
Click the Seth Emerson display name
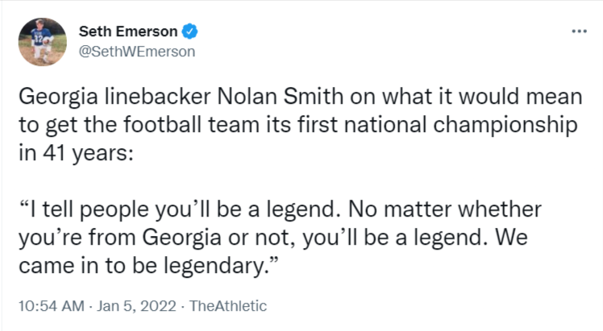pos(128,31)
